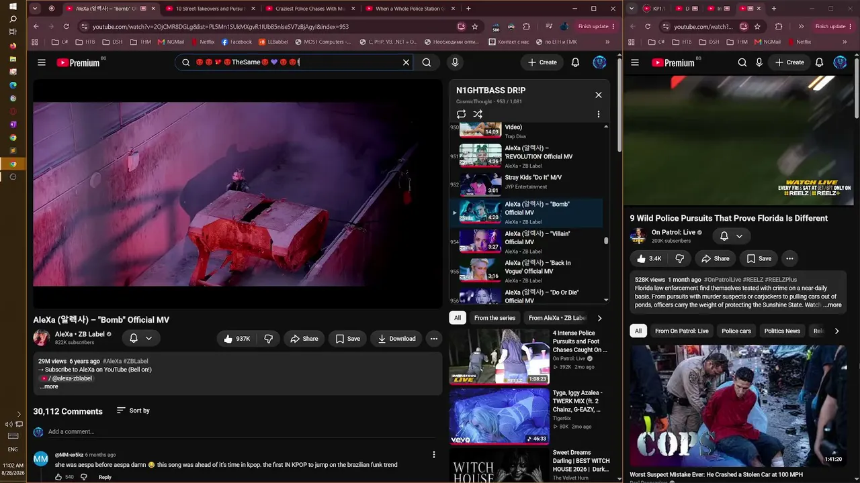The image size is (860, 483).
Task: Close the N1GHTBASS DR!P playlist panel
Action: coord(599,95)
